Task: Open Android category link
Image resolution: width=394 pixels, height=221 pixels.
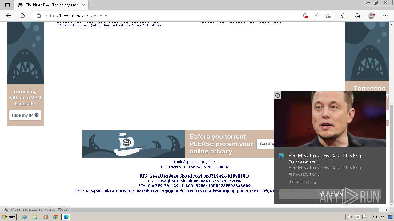Action: (x=110, y=25)
